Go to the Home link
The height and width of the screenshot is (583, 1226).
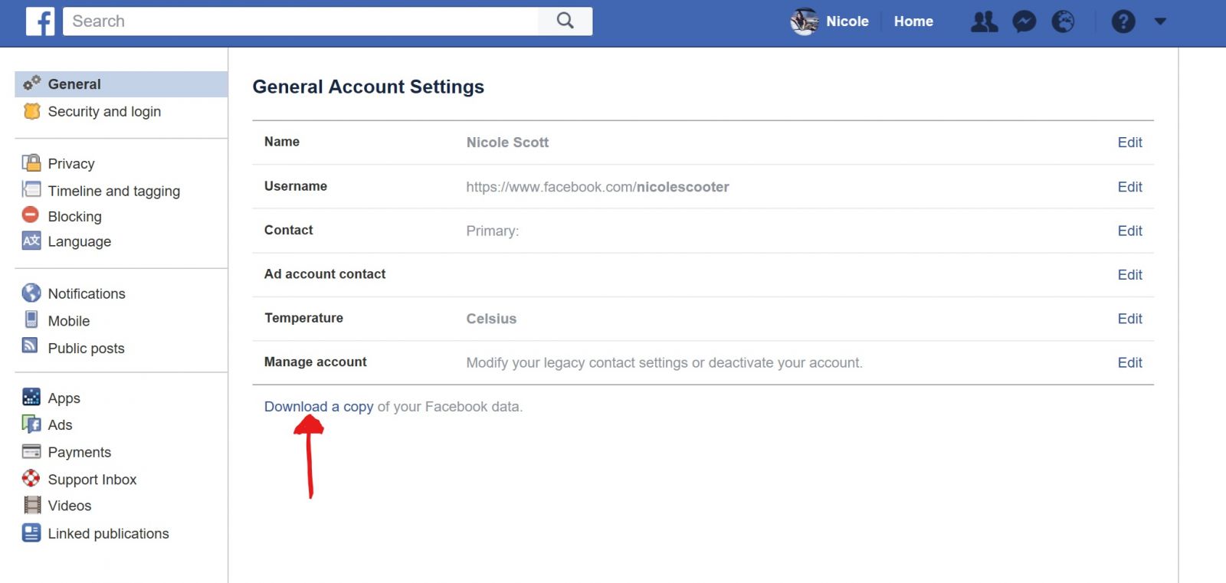pyautogui.click(x=913, y=21)
